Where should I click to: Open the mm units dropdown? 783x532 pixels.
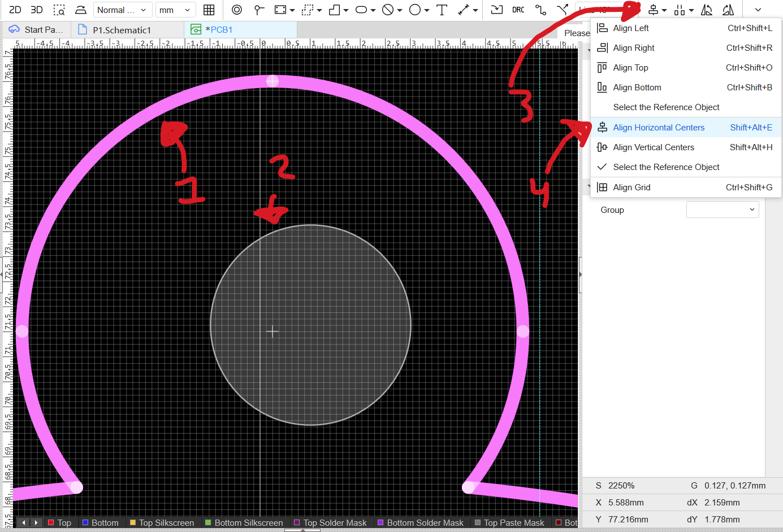pos(175,10)
